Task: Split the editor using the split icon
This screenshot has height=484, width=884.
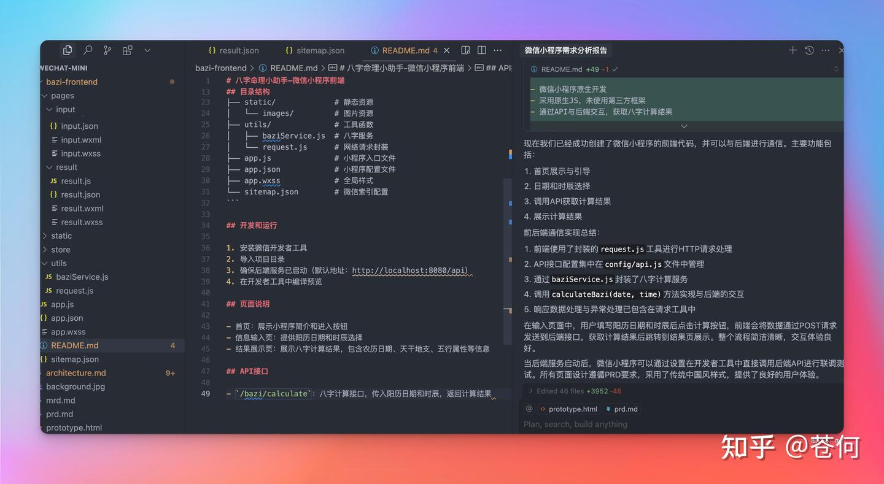Action: (482, 50)
